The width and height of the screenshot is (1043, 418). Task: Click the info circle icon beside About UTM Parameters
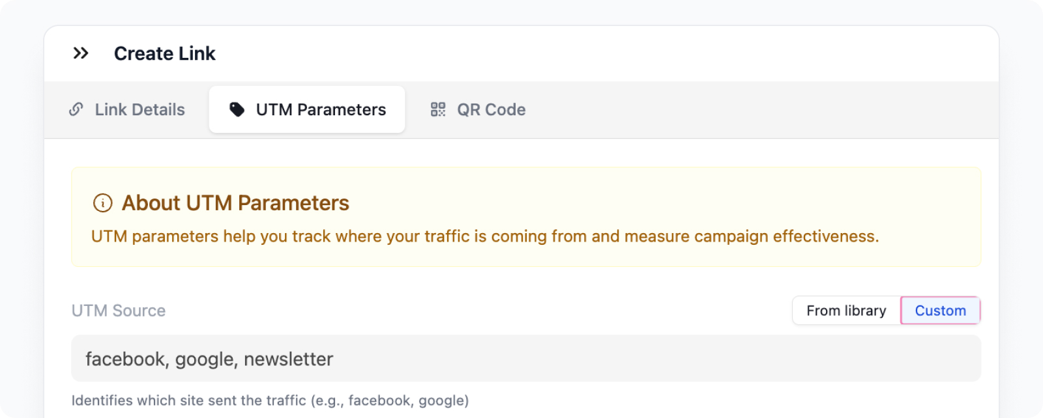103,203
